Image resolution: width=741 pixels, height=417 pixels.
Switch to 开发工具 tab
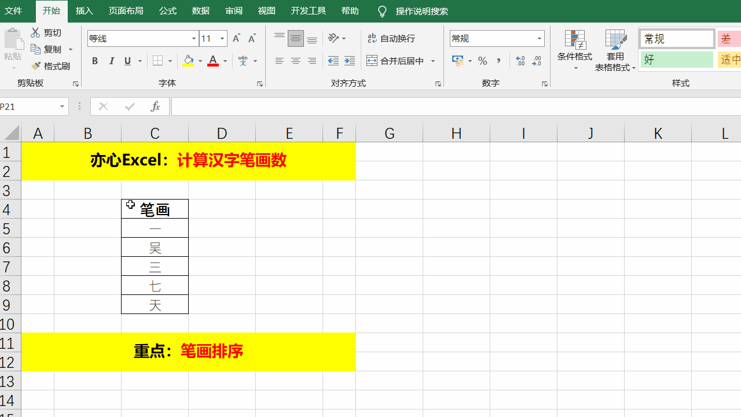tap(309, 11)
